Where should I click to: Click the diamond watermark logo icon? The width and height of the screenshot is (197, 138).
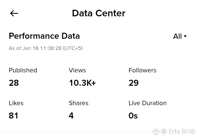156,131
